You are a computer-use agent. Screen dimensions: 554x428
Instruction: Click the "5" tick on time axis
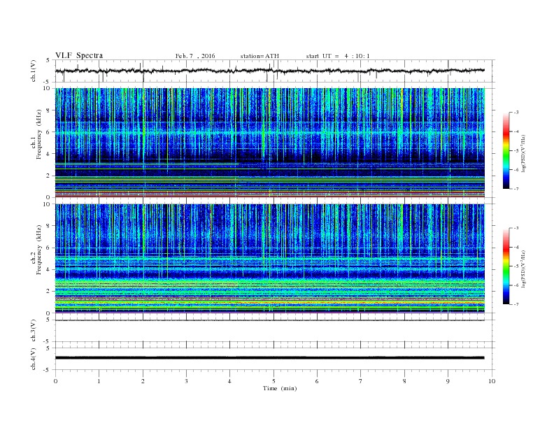tap(274, 381)
